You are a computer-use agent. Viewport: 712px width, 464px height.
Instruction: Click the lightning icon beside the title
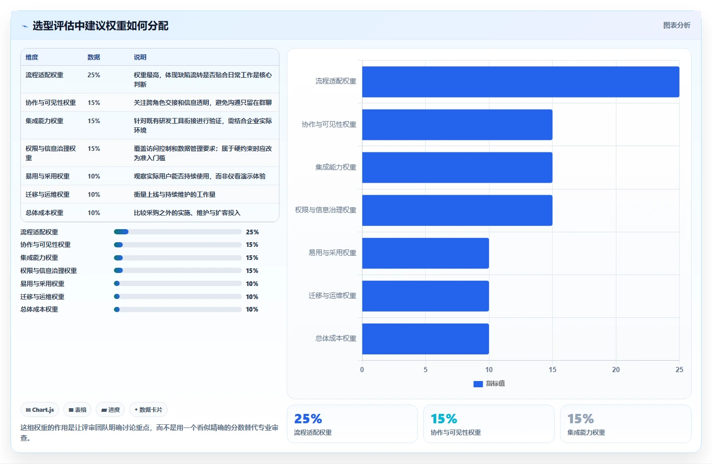25,26
